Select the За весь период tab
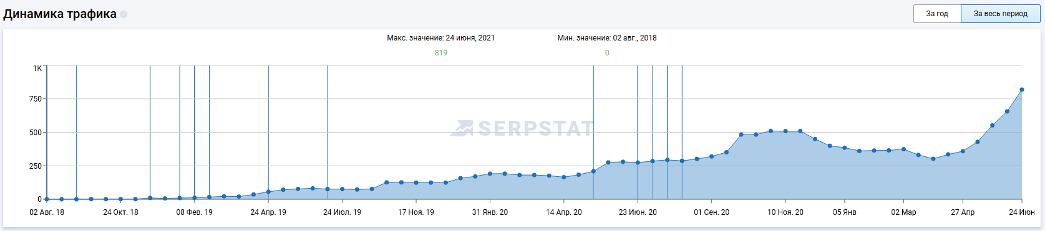Viewport: 1045px width, 231px height. click(x=1001, y=14)
